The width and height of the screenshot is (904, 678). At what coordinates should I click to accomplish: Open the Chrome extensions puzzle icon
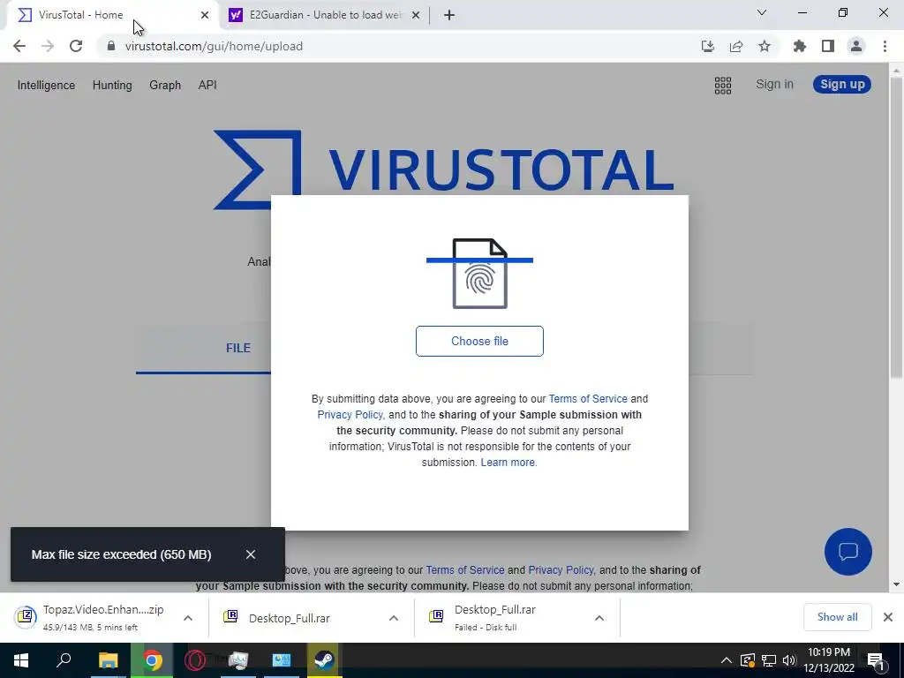pos(800,46)
